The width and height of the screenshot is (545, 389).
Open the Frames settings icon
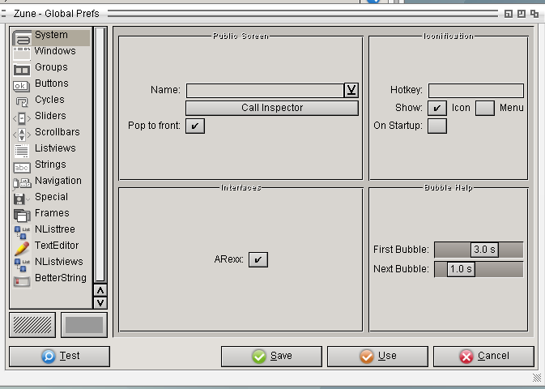[22, 214]
